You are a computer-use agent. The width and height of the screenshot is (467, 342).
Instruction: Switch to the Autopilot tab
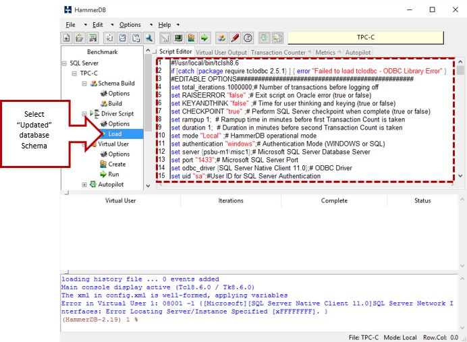click(358, 53)
